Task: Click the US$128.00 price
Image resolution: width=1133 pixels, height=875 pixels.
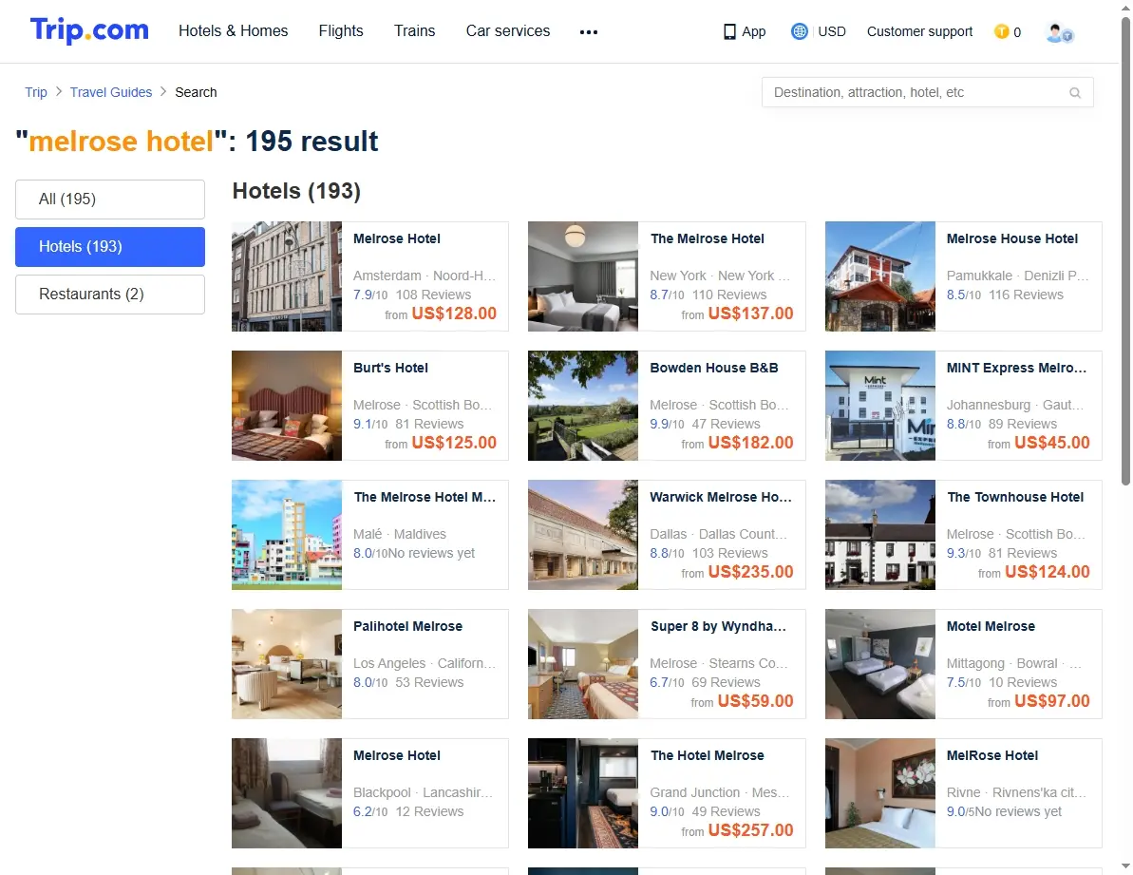Action: (454, 314)
